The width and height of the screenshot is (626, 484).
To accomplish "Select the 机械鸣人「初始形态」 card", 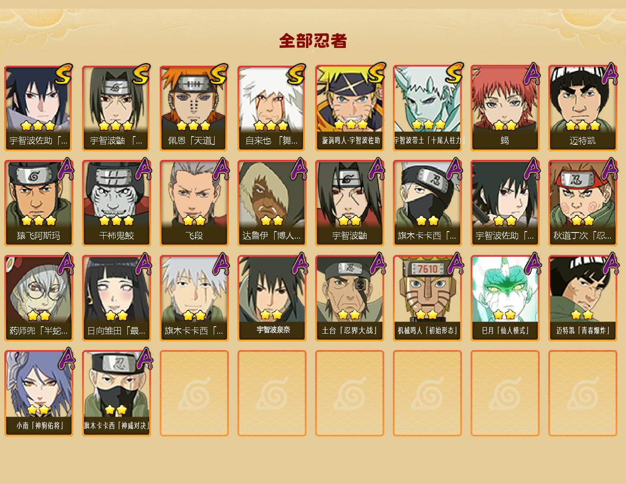I will (x=427, y=298).
